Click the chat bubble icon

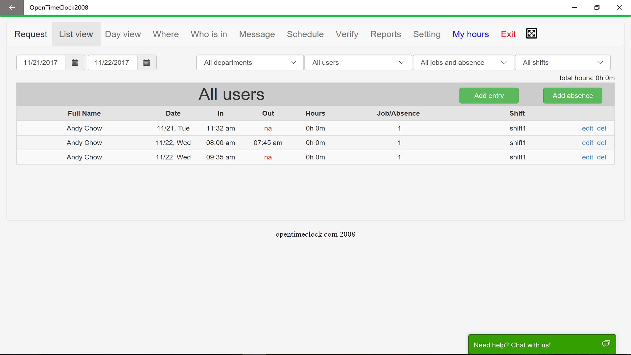pos(606,343)
